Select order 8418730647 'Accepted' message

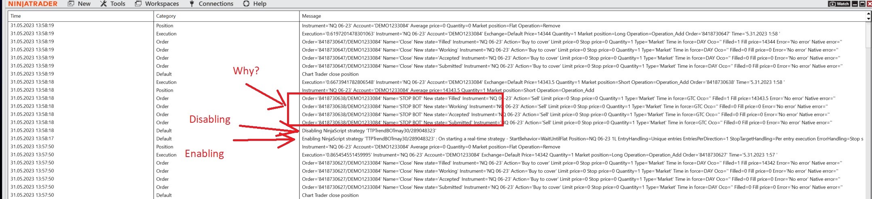coord(571,58)
